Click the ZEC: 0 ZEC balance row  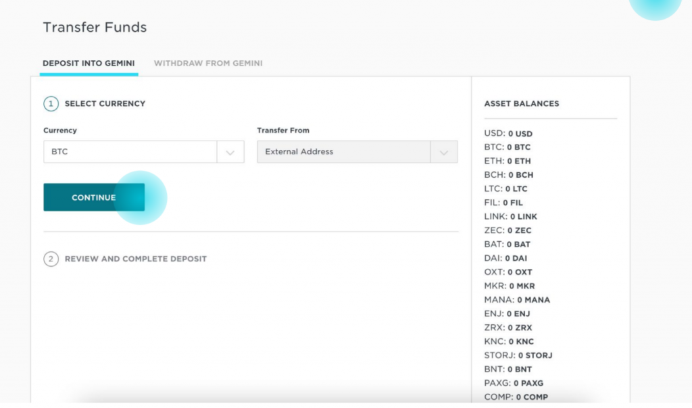[x=508, y=230]
